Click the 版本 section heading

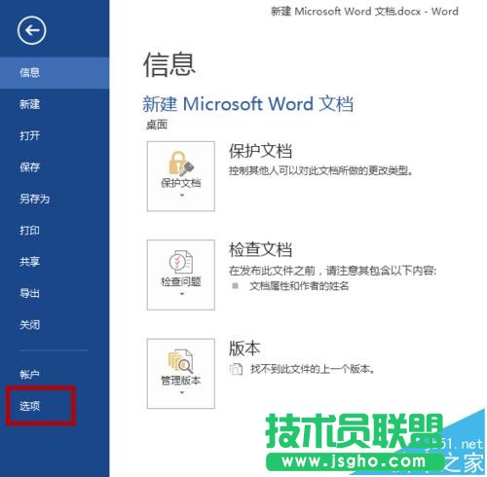[x=244, y=349]
